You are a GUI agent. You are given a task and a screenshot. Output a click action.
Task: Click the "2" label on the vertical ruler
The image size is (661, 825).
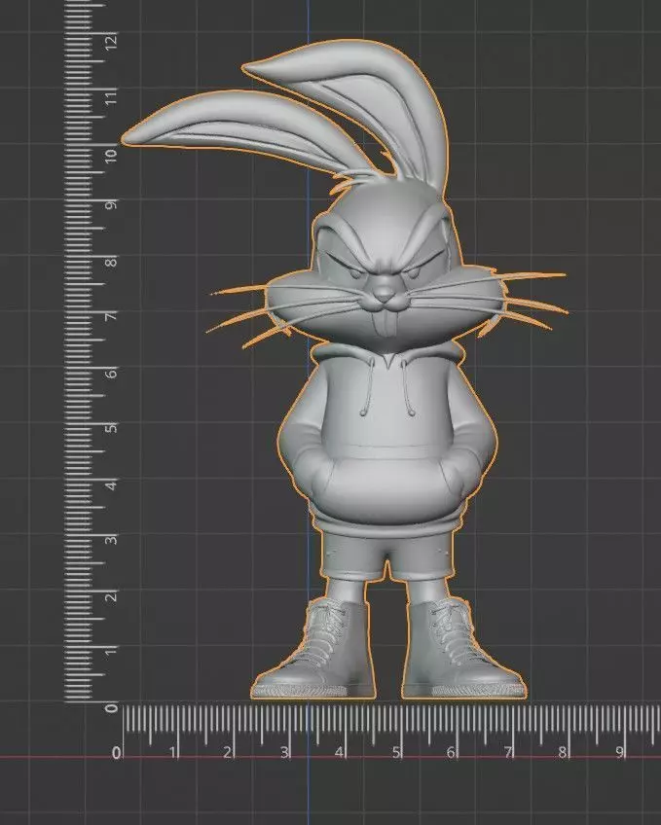coord(112,595)
